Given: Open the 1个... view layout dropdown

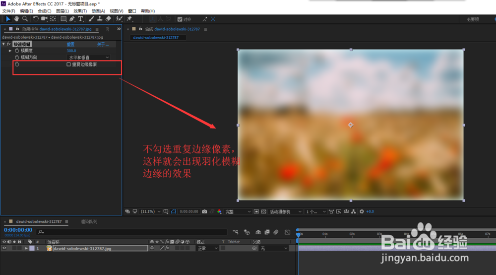Looking at the screenshot, I should 315,211.
